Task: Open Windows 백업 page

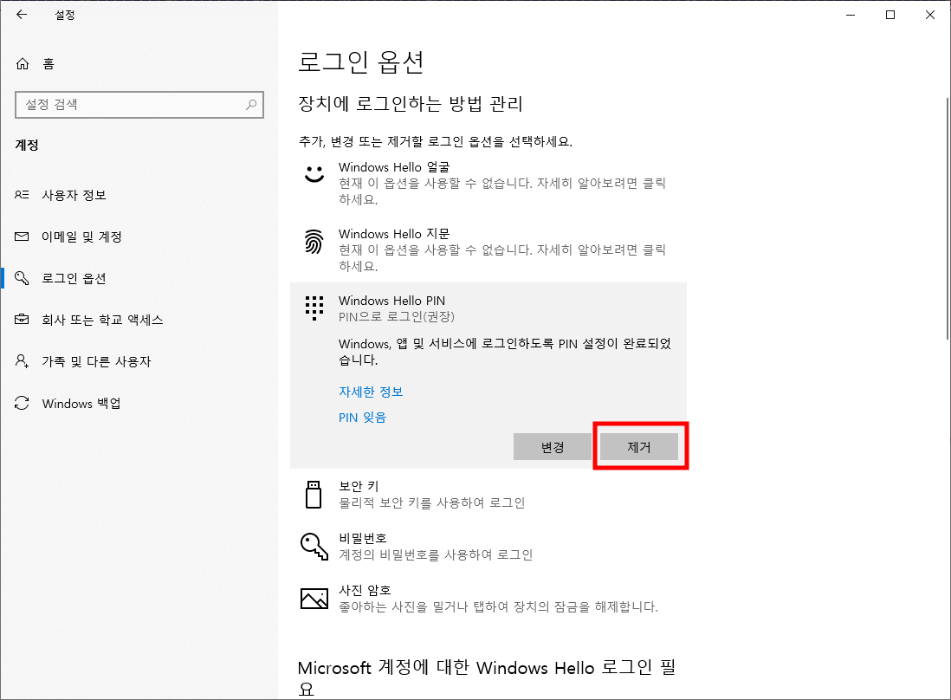Action: [x=81, y=404]
